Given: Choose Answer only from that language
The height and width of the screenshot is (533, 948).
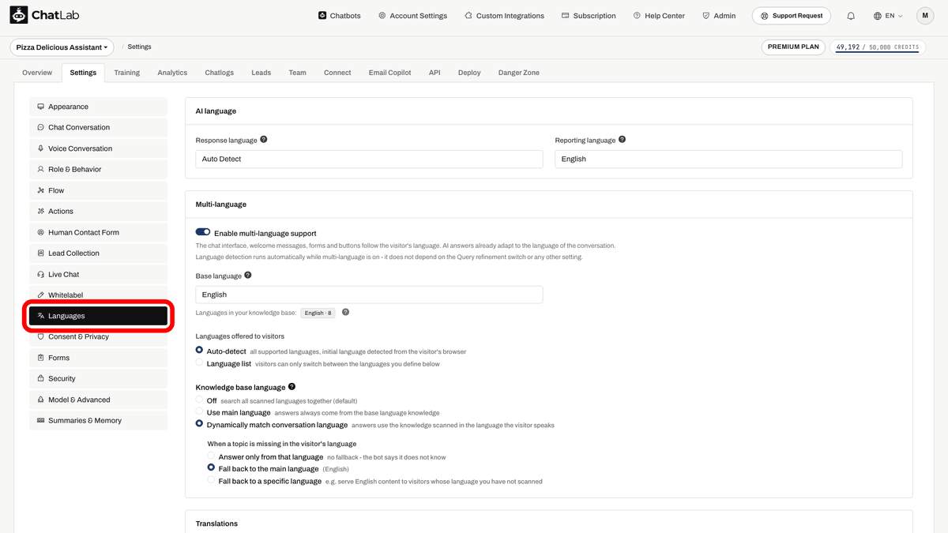Looking at the screenshot, I should tap(211, 456).
